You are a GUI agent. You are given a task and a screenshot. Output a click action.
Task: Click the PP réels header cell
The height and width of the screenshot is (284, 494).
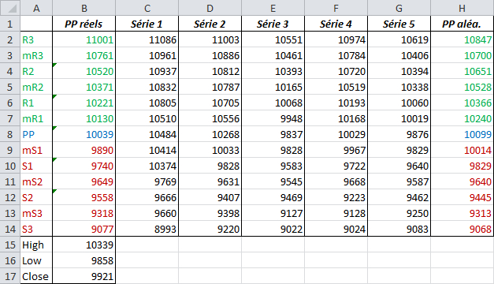[84, 24]
